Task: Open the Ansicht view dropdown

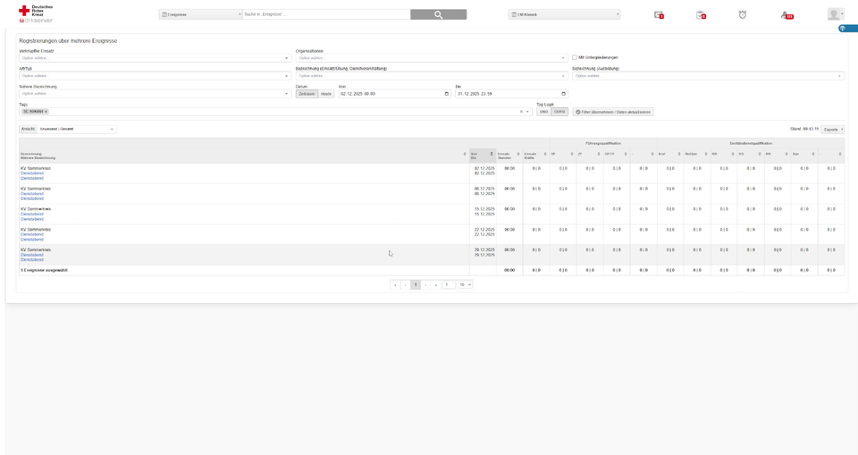Action: pos(76,129)
